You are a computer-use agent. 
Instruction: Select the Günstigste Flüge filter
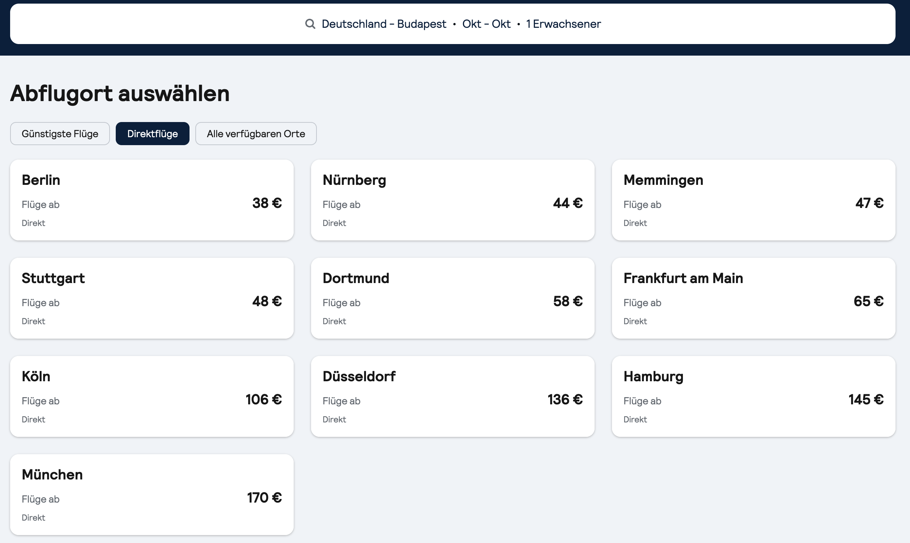[x=60, y=134]
